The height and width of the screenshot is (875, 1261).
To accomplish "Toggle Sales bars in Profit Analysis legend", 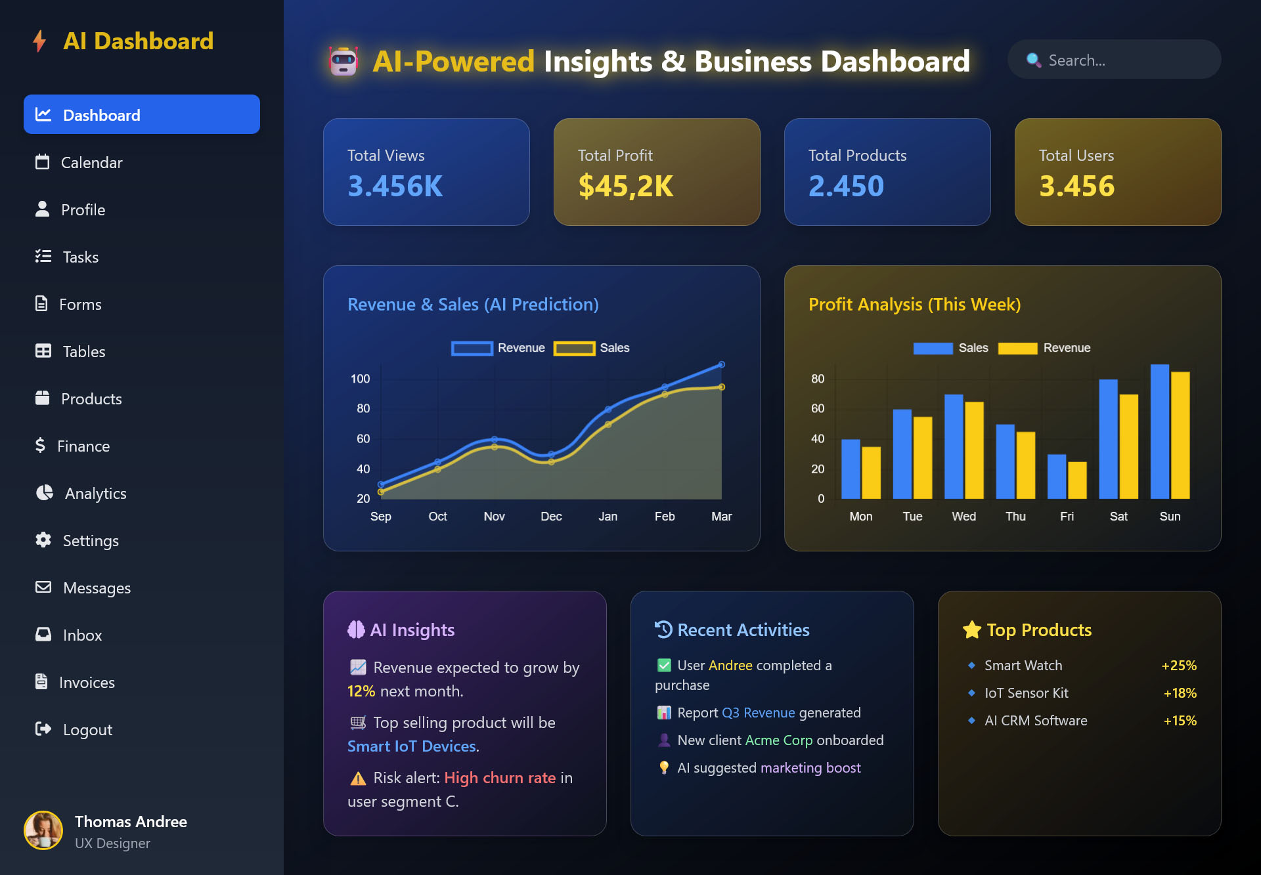I will pos(950,348).
